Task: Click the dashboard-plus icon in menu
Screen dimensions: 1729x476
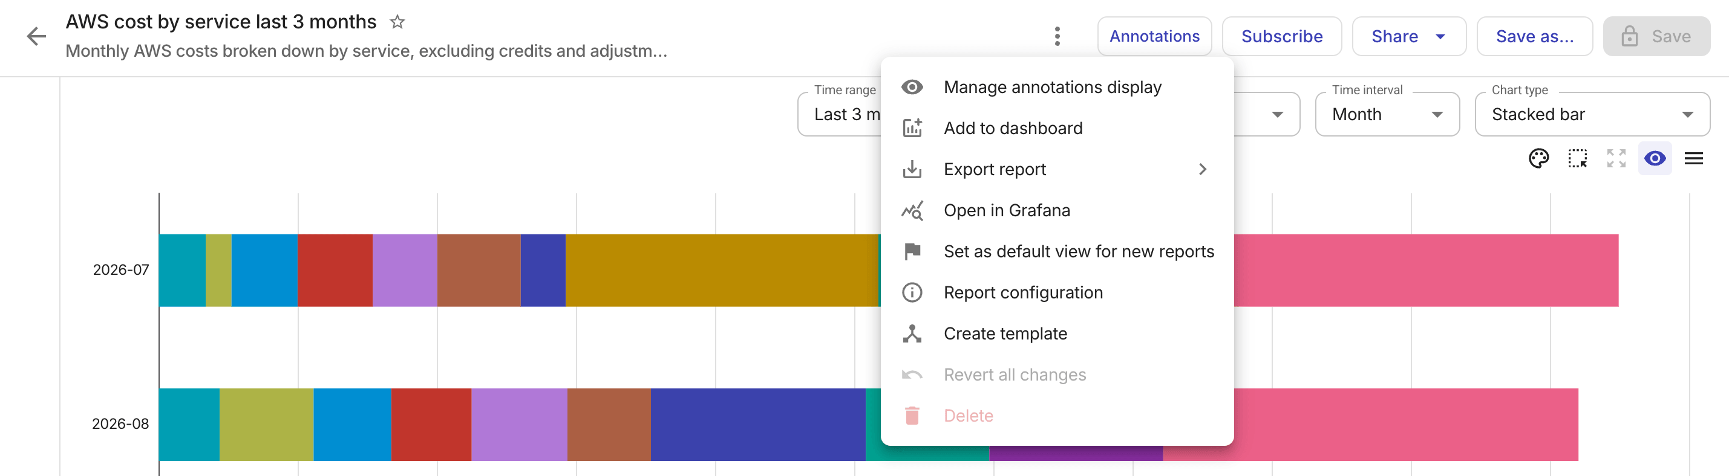Action: (912, 128)
